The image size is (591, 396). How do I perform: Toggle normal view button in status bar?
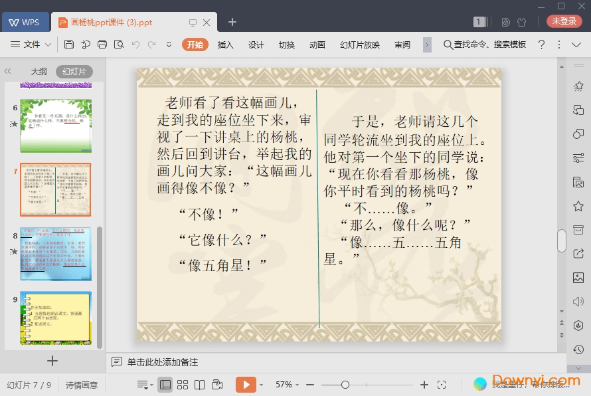[165, 385]
